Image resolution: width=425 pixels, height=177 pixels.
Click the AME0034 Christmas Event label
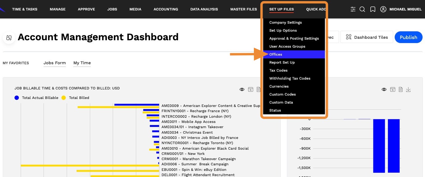(187, 132)
